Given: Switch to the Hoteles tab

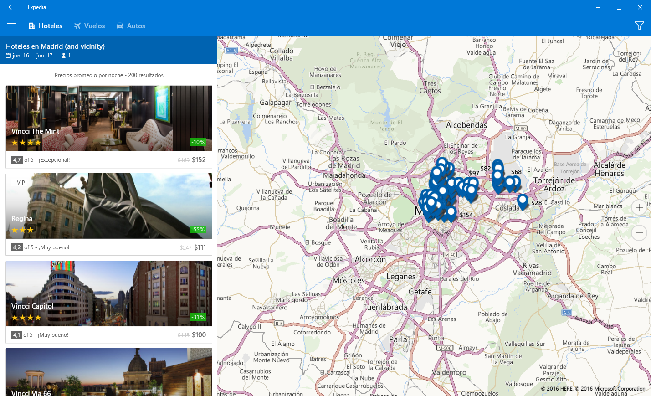Looking at the screenshot, I should point(45,26).
